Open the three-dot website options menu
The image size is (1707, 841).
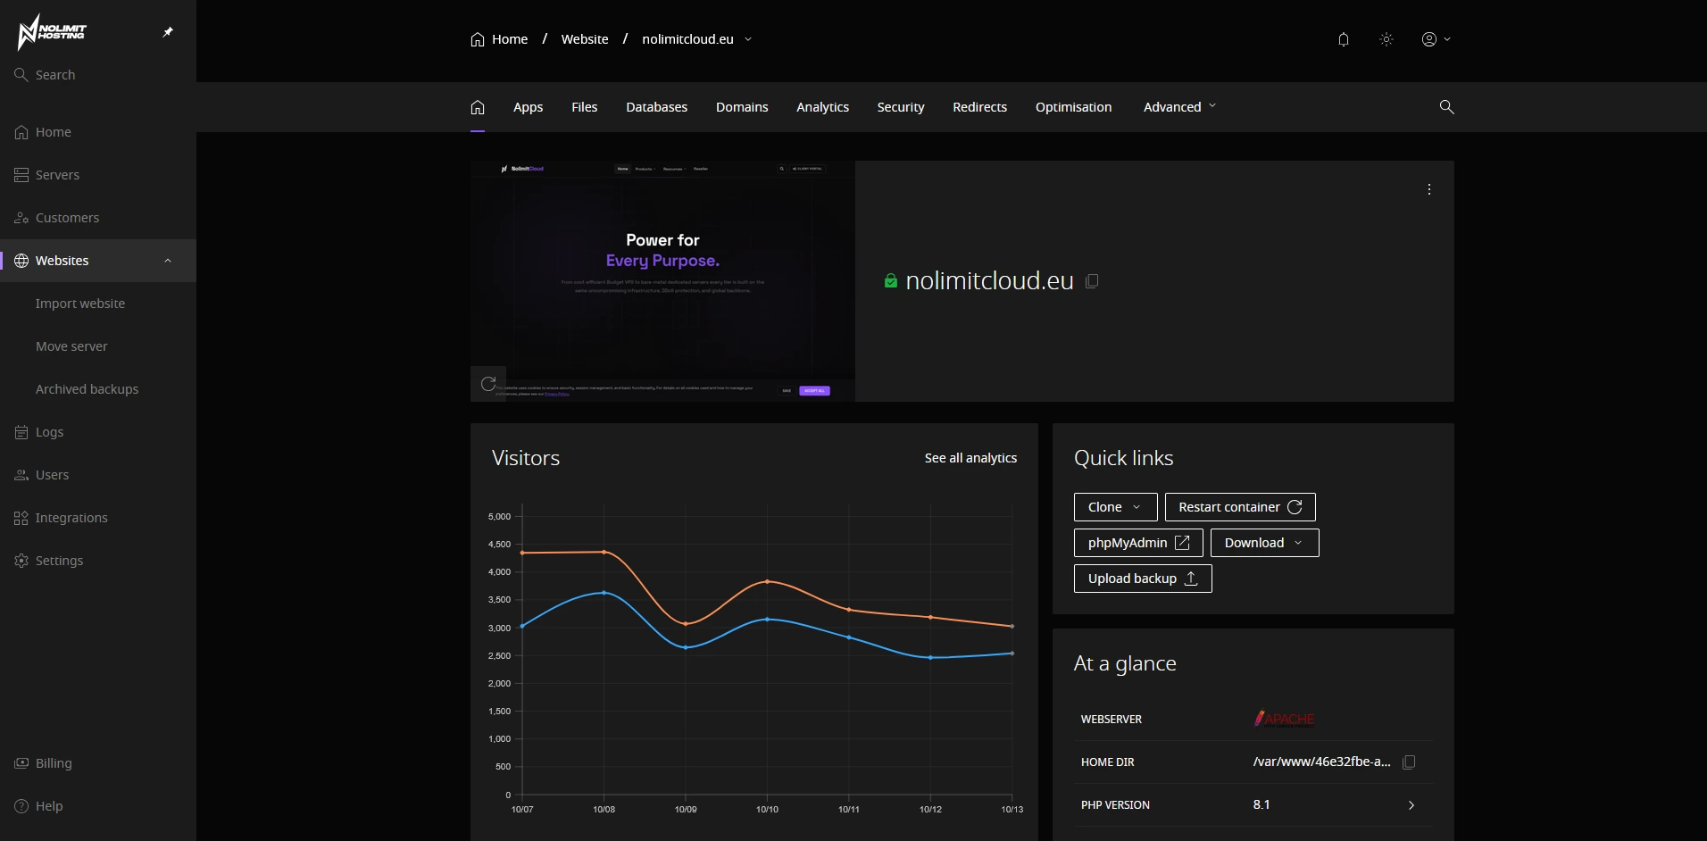pyautogui.click(x=1428, y=189)
